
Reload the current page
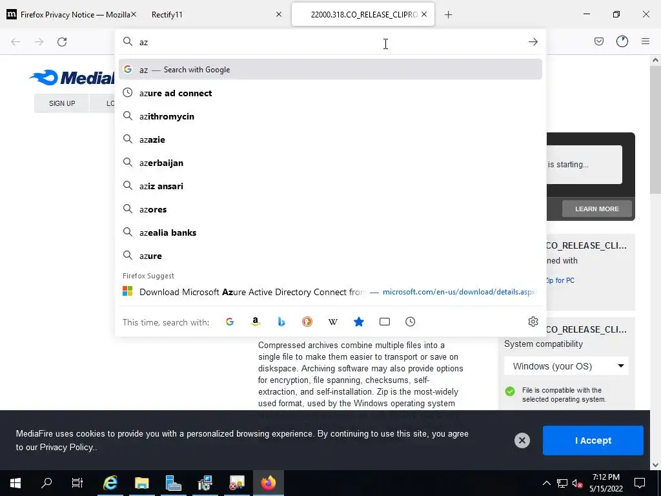tap(62, 42)
